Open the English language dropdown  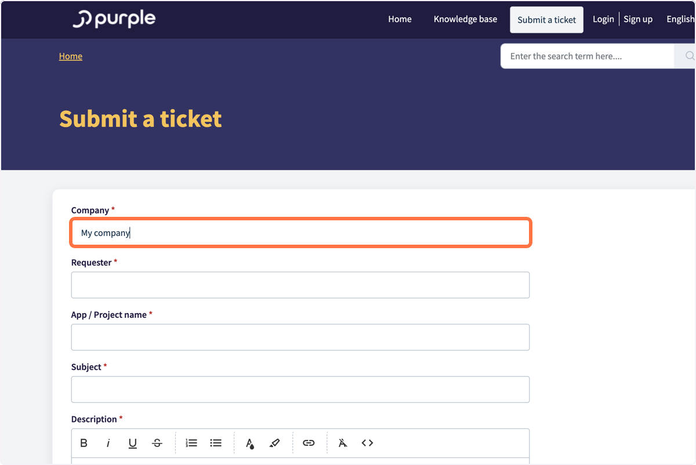pyautogui.click(x=680, y=19)
